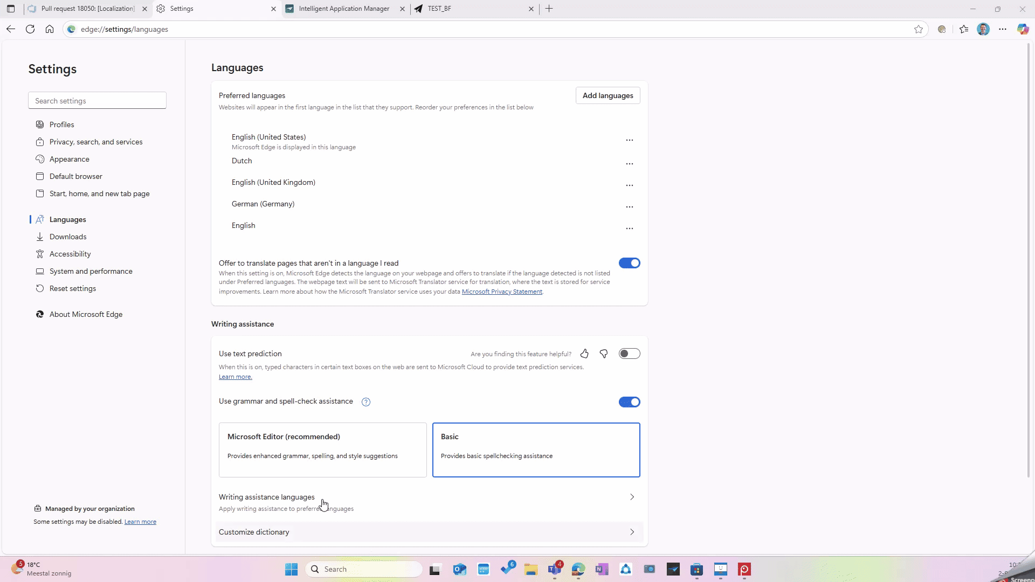Click the Windows taskbar Search box
This screenshot has width=1035, height=582.
364,569
